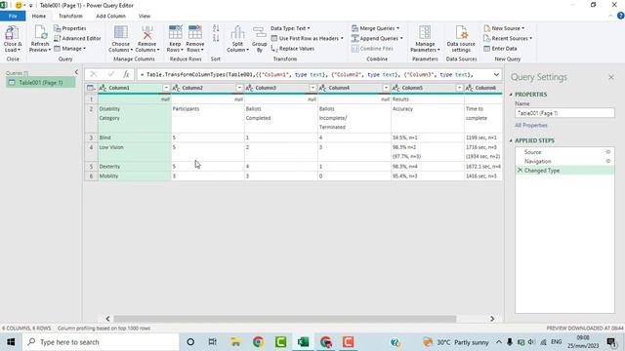The width and height of the screenshot is (625, 351).
Task: Switch to the Transform tab
Action: tap(70, 16)
